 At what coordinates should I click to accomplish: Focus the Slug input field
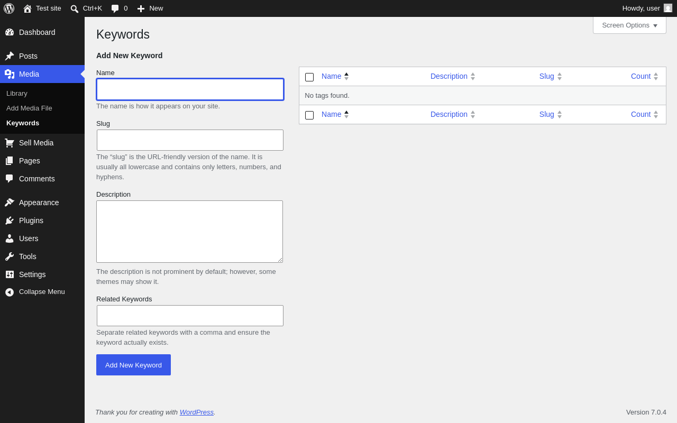coord(190,140)
